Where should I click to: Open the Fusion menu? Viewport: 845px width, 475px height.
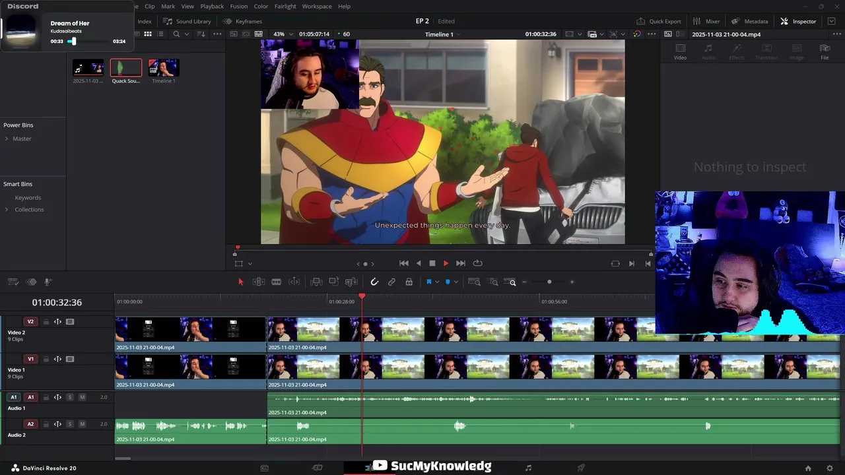tap(239, 6)
